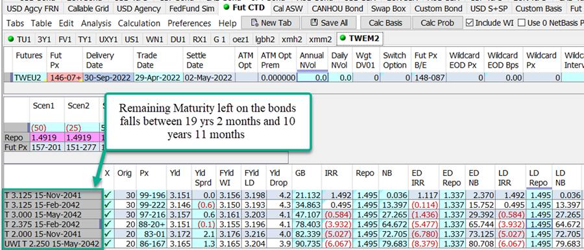Switch to CANHOU Bond tab
Image resolution: width=584 pixels, height=250 pixels.
(x=337, y=8)
